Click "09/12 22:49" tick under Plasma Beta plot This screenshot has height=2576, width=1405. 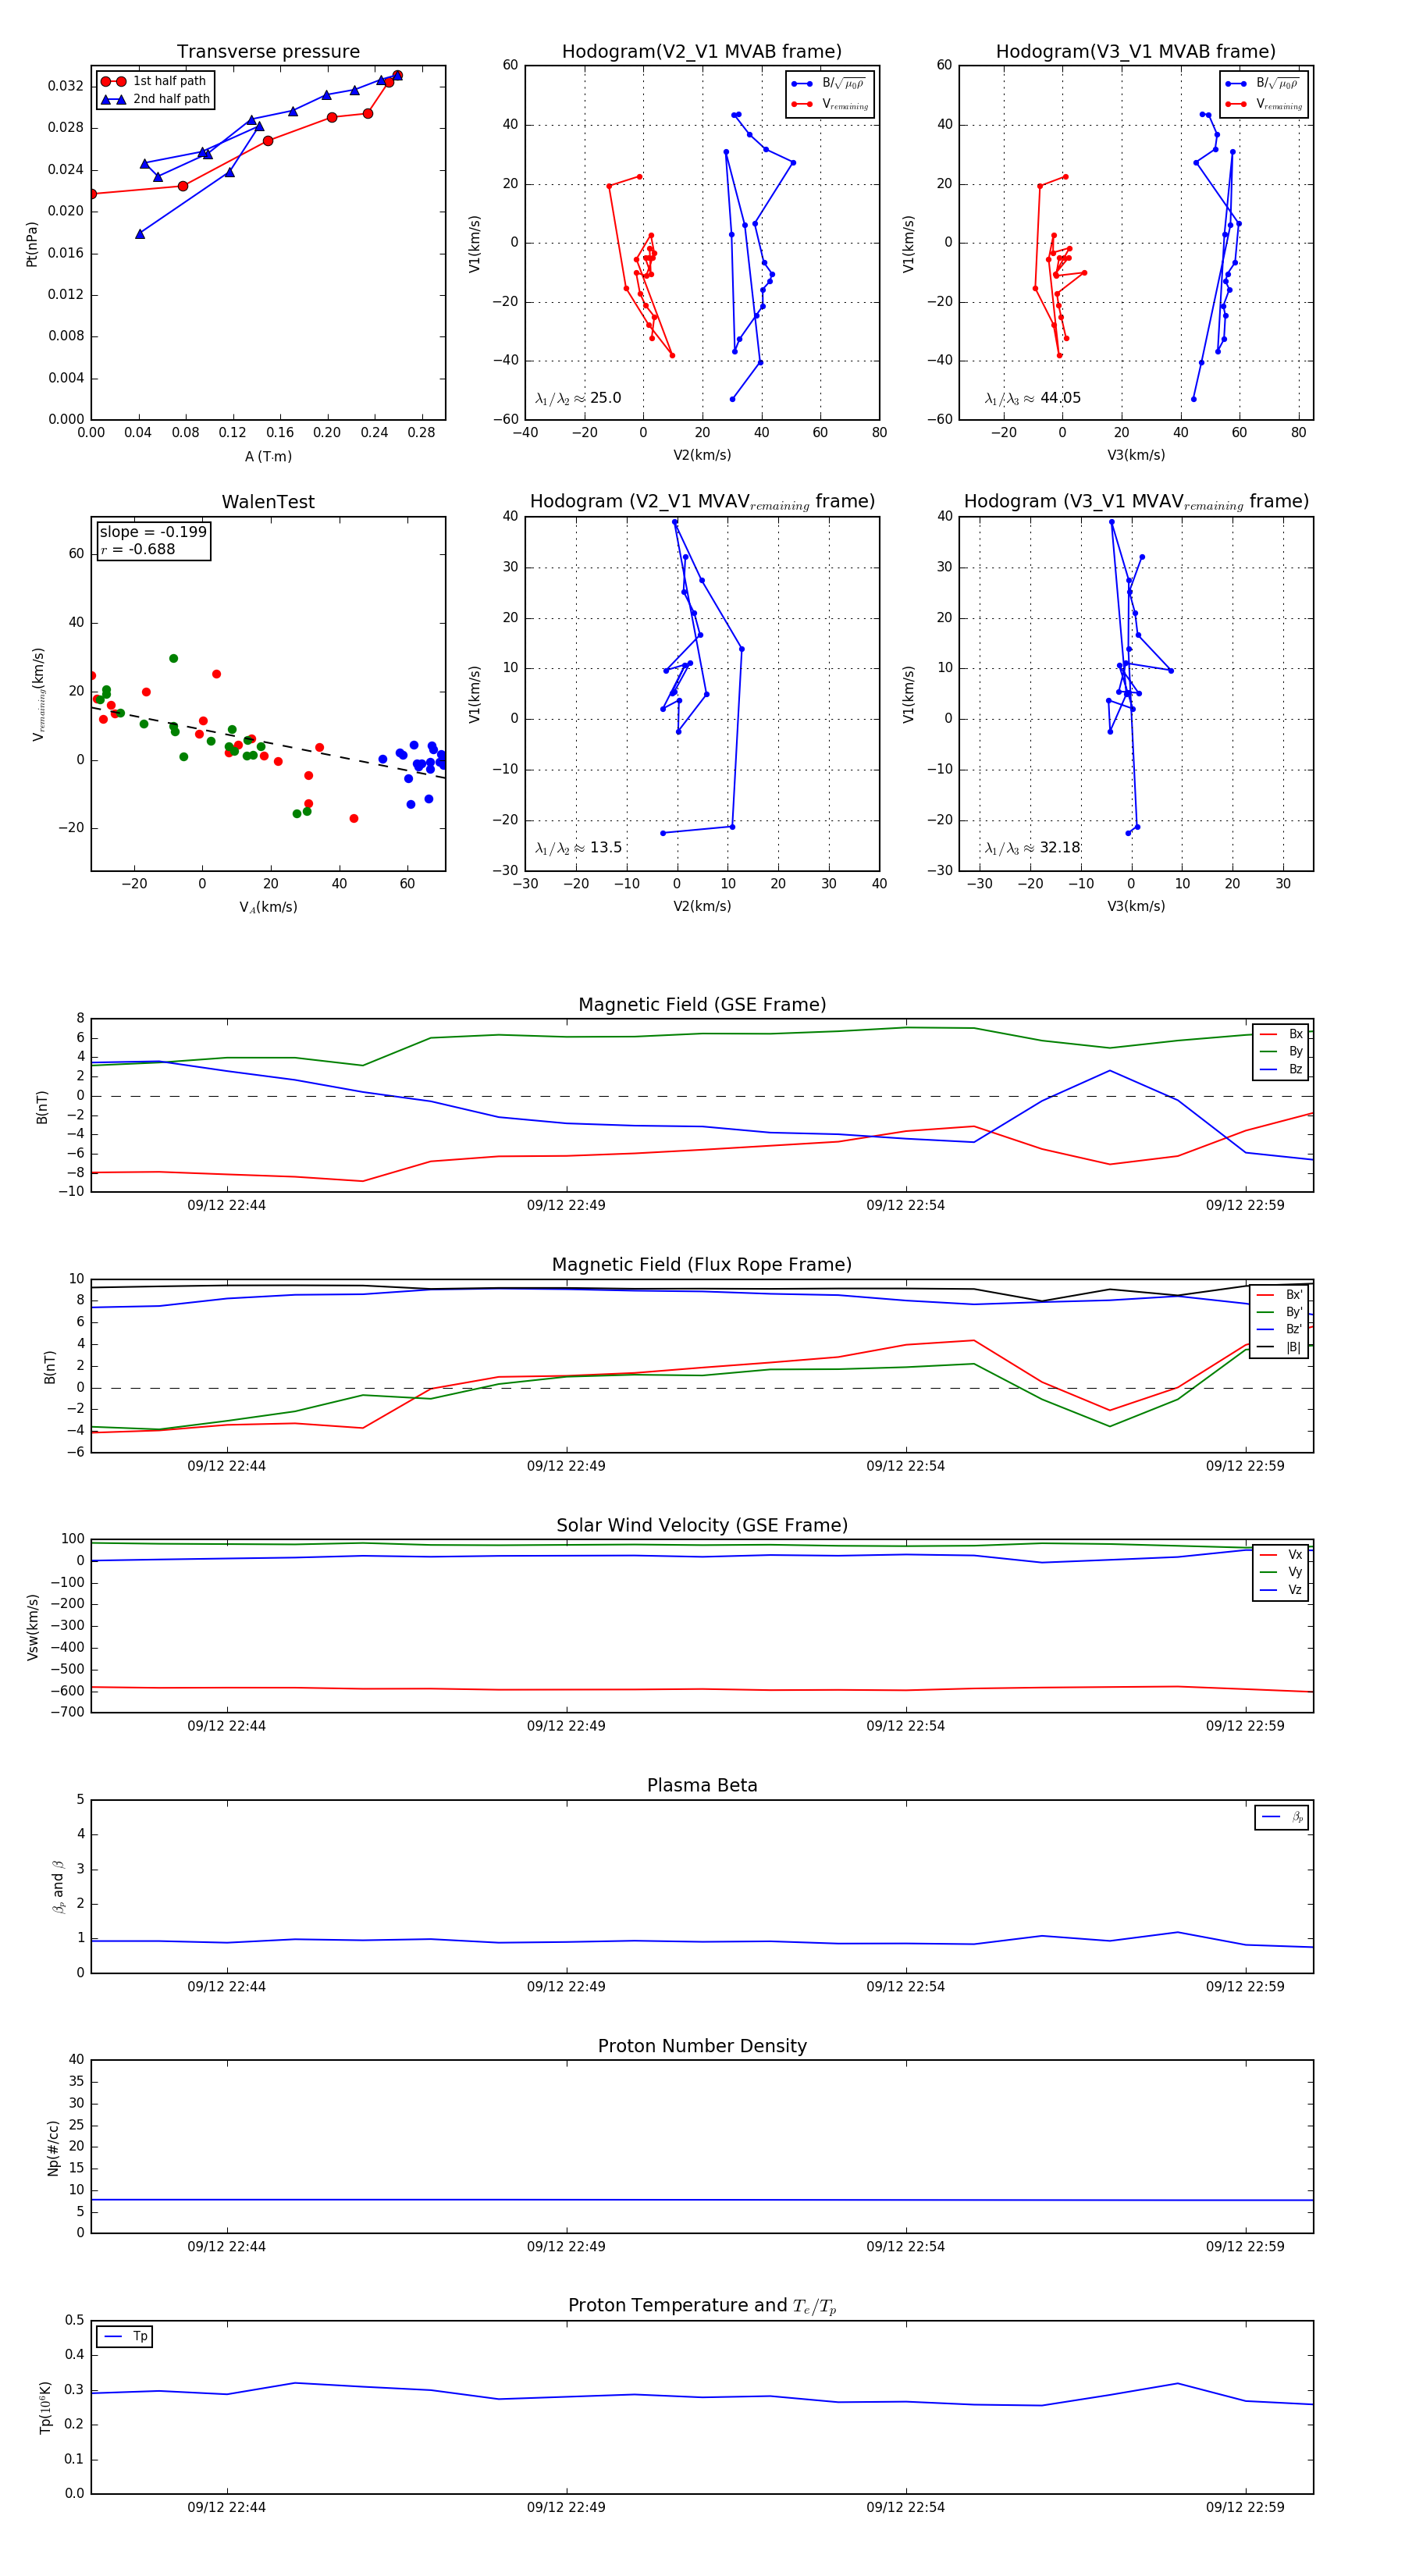pyautogui.click(x=566, y=1986)
